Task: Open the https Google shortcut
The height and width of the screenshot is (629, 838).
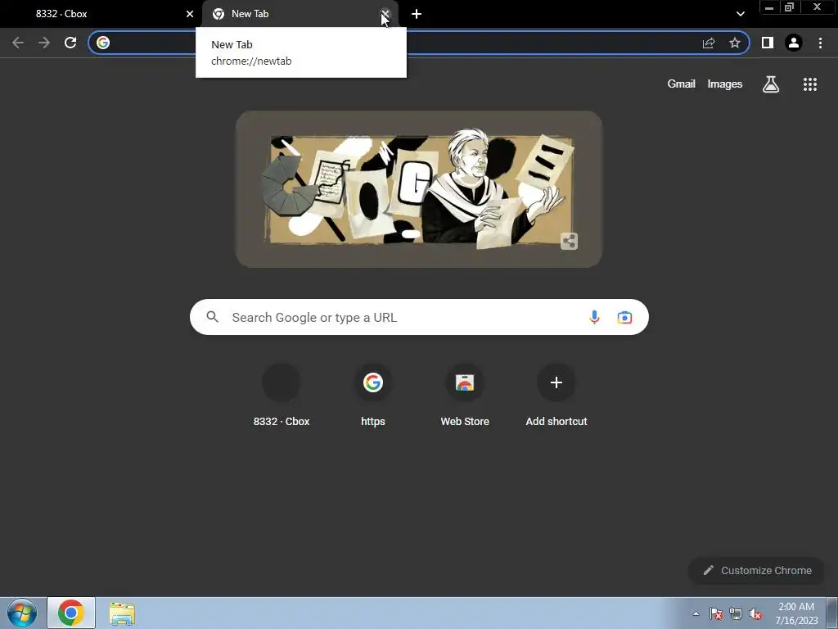Action: pyautogui.click(x=373, y=396)
